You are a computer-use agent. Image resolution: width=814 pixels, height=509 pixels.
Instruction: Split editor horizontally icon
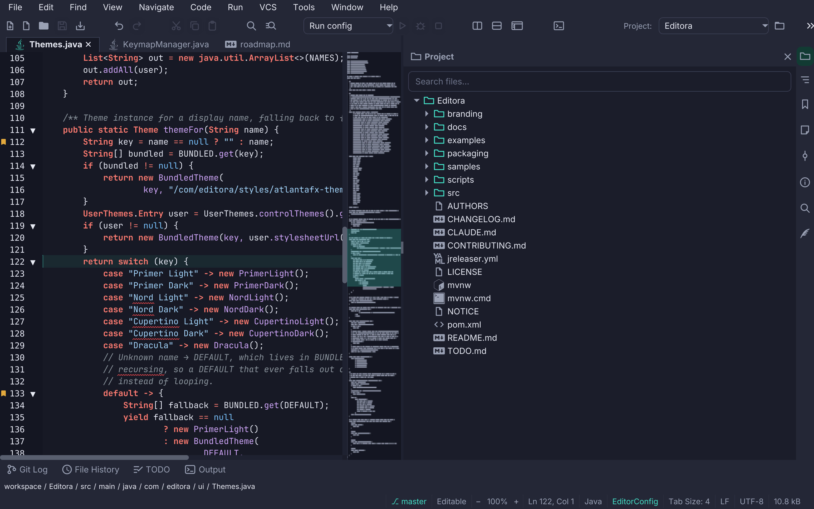point(497,26)
